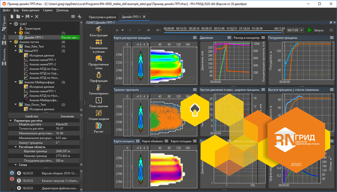
Task: Open the Вид menu
Action: 16,10
